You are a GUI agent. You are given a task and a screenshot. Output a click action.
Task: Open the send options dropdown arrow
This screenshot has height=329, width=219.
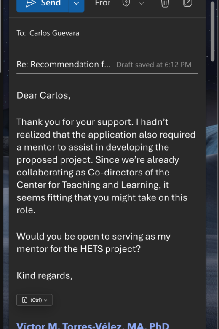77,4
